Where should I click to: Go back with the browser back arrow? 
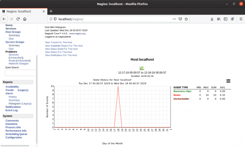pos(4,19)
